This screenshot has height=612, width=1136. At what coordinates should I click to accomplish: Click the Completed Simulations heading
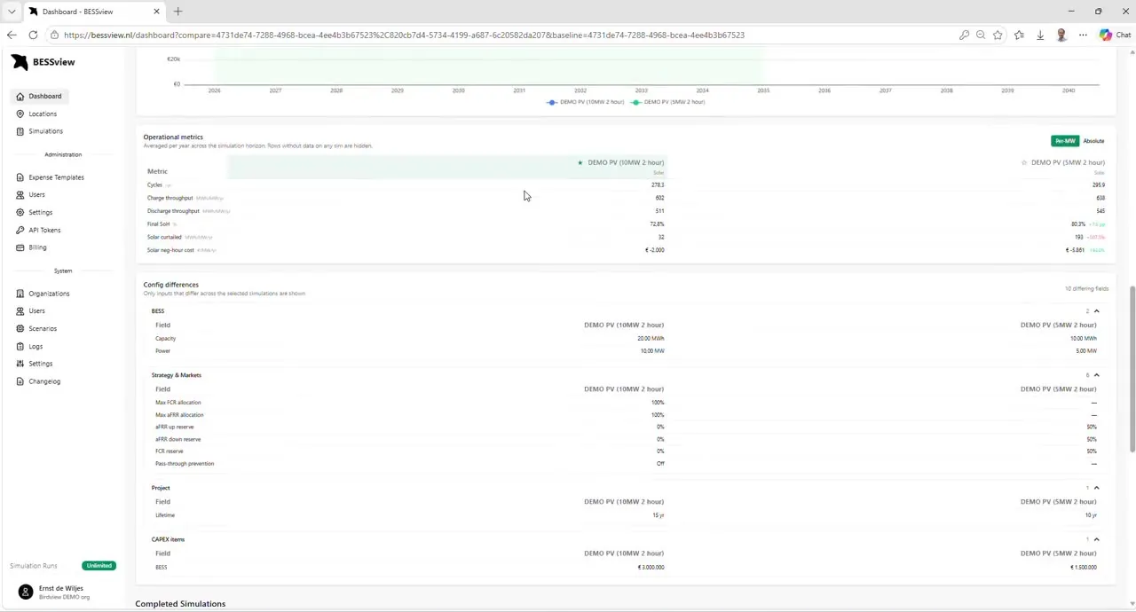180,604
